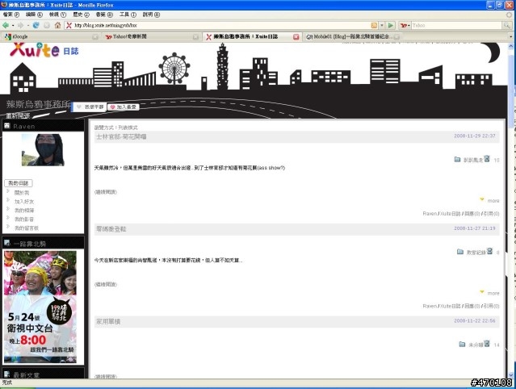Click the folder icon next to category 14
Image resolution: width=516 pixels, height=389 pixels.
pyautogui.click(x=462, y=345)
